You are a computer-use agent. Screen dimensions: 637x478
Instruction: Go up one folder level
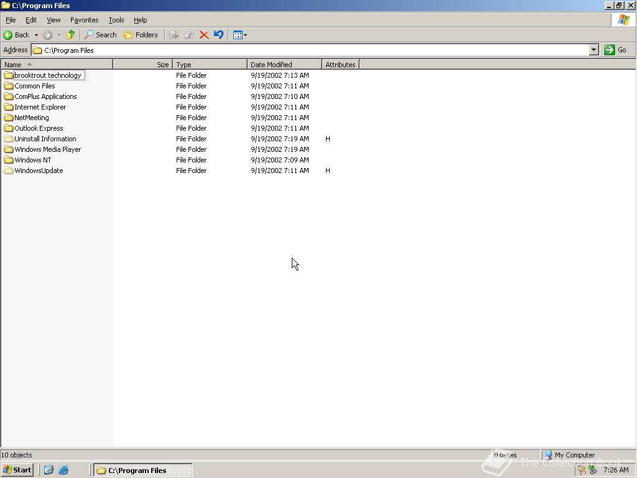pyautogui.click(x=71, y=35)
